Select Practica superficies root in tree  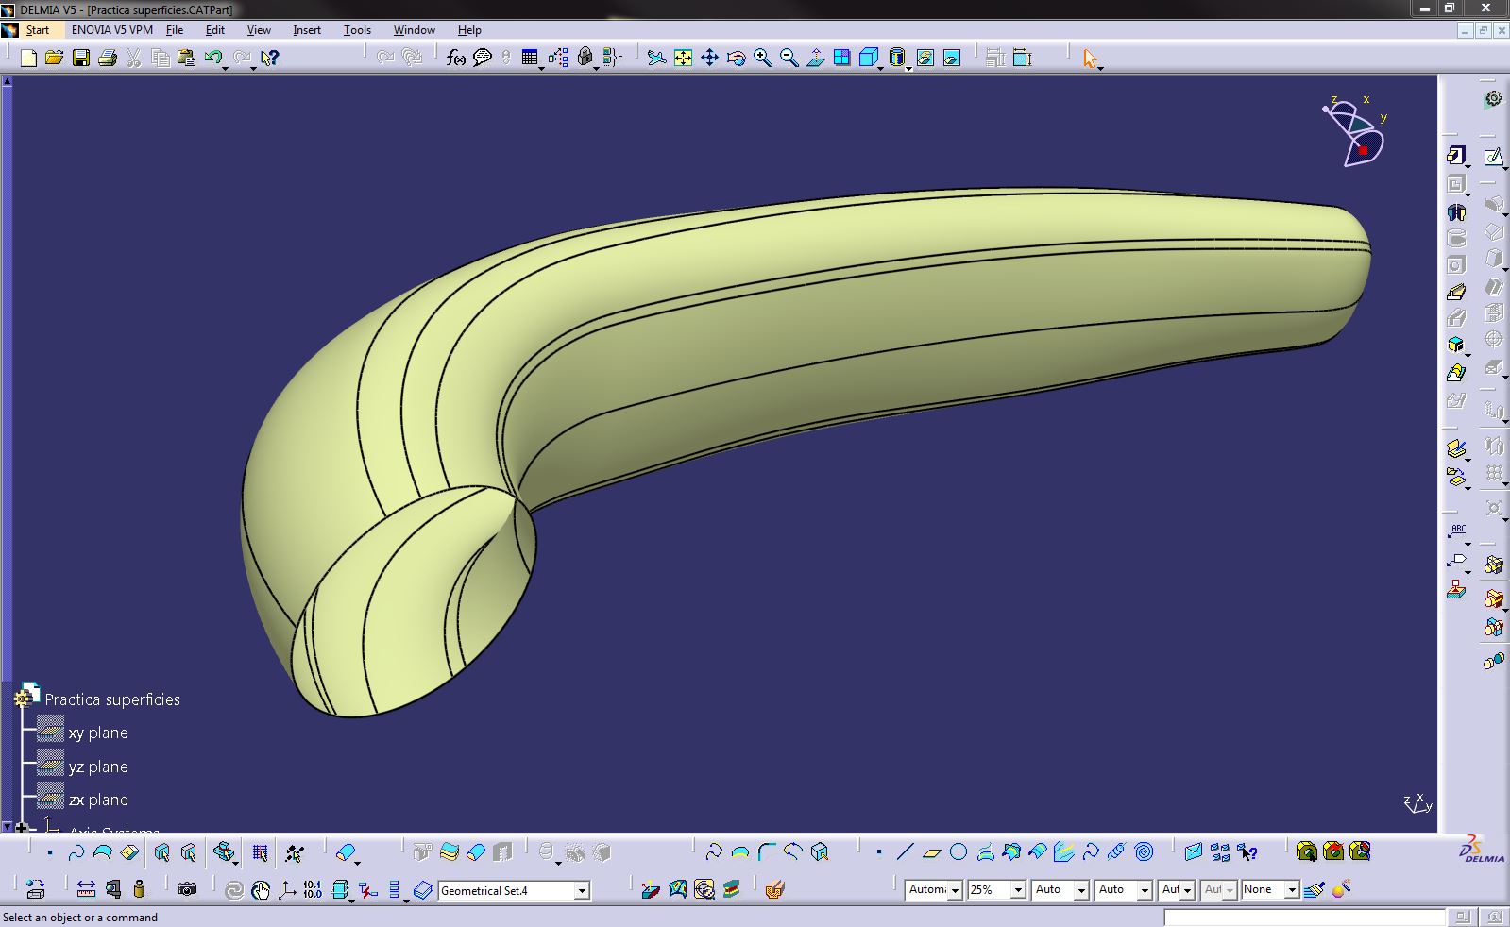(x=112, y=699)
